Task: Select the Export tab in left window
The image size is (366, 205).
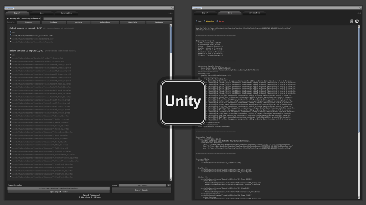Action: 17,13
